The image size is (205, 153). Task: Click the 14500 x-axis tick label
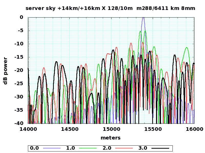point(69,129)
